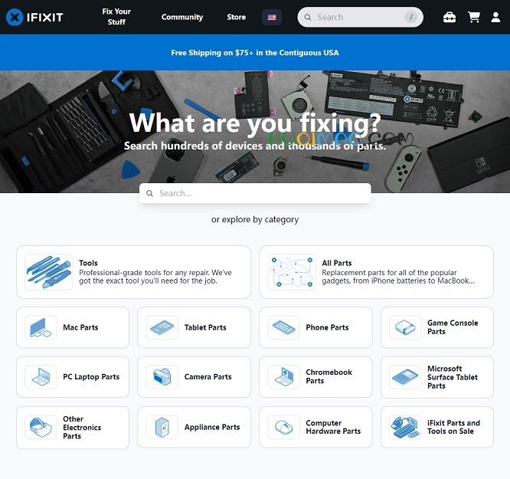
Task: Open Computer Hardware Parts category
Action: pos(315,427)
